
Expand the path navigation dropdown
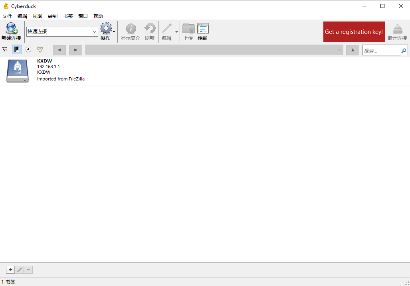coord(339,49)
